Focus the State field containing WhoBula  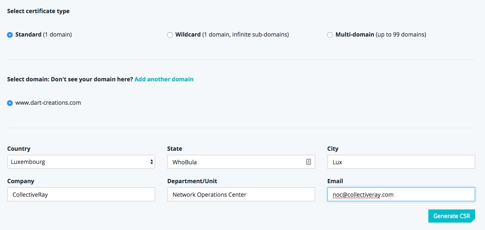coord(241,162)
